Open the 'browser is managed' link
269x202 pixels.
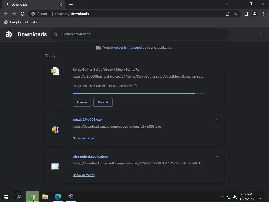[x=126, y=48]
